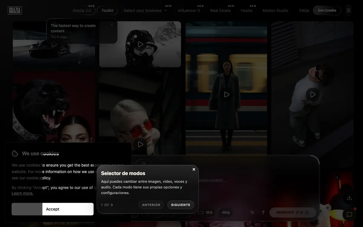Open the chat bubble icon
The width and height of the screenshot is (363, 227).
pos(349,215)
